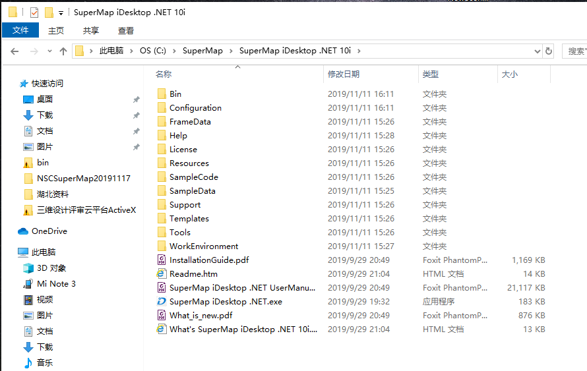The height and width of the screenshot is (371, 587).
Task: Open the recent locations dropdown arrow
Action: [x=49, y=51]
